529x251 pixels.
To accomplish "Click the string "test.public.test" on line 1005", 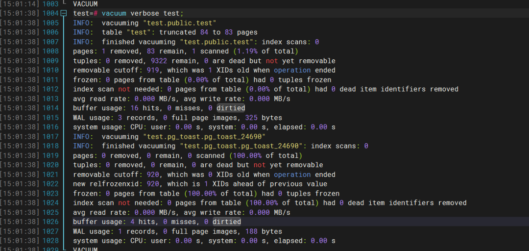I will pyautogui.click(x=179, y=23).
